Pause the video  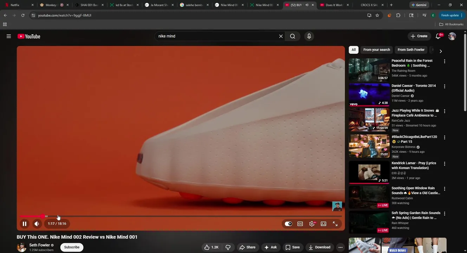pos(25,223)
